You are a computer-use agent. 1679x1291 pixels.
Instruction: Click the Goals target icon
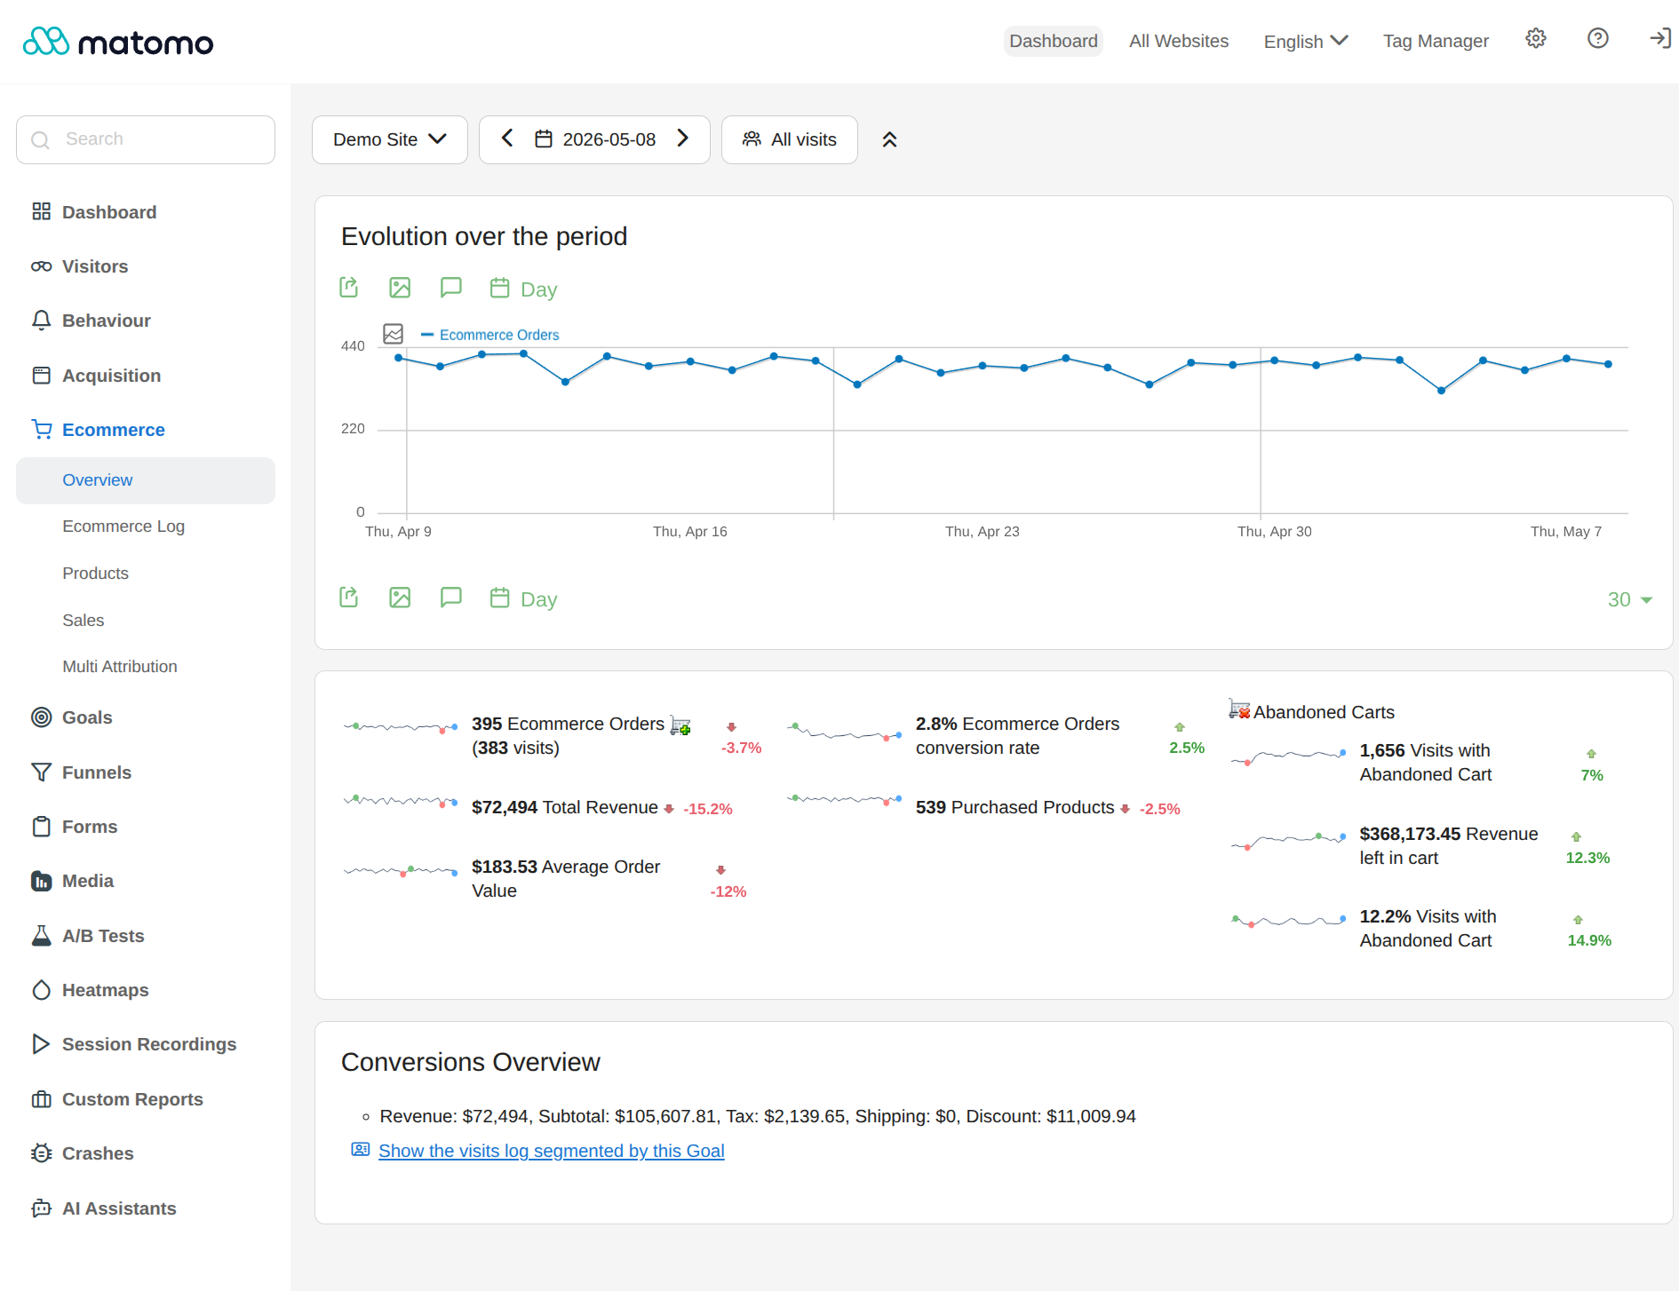coord(41,717)
